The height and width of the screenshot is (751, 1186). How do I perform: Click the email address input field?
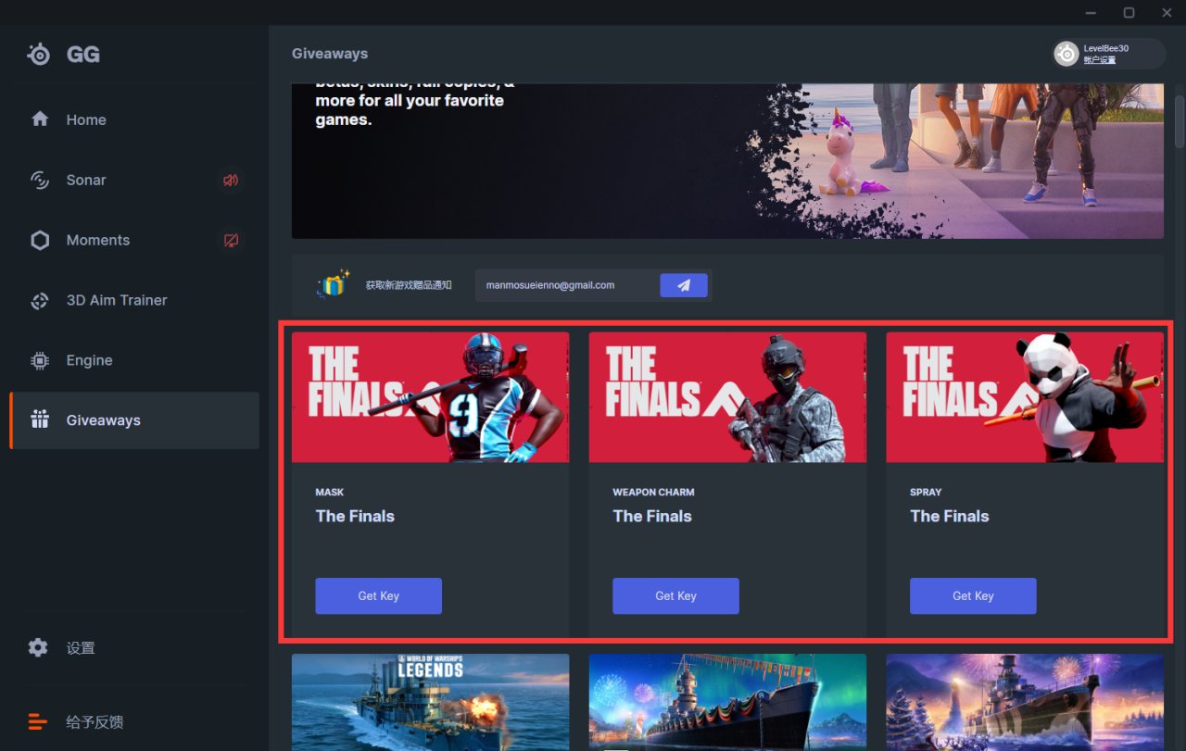tap(566, 285)
